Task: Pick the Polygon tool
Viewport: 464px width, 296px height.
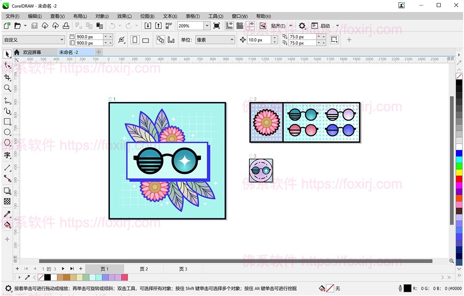Action: [7, 143]
